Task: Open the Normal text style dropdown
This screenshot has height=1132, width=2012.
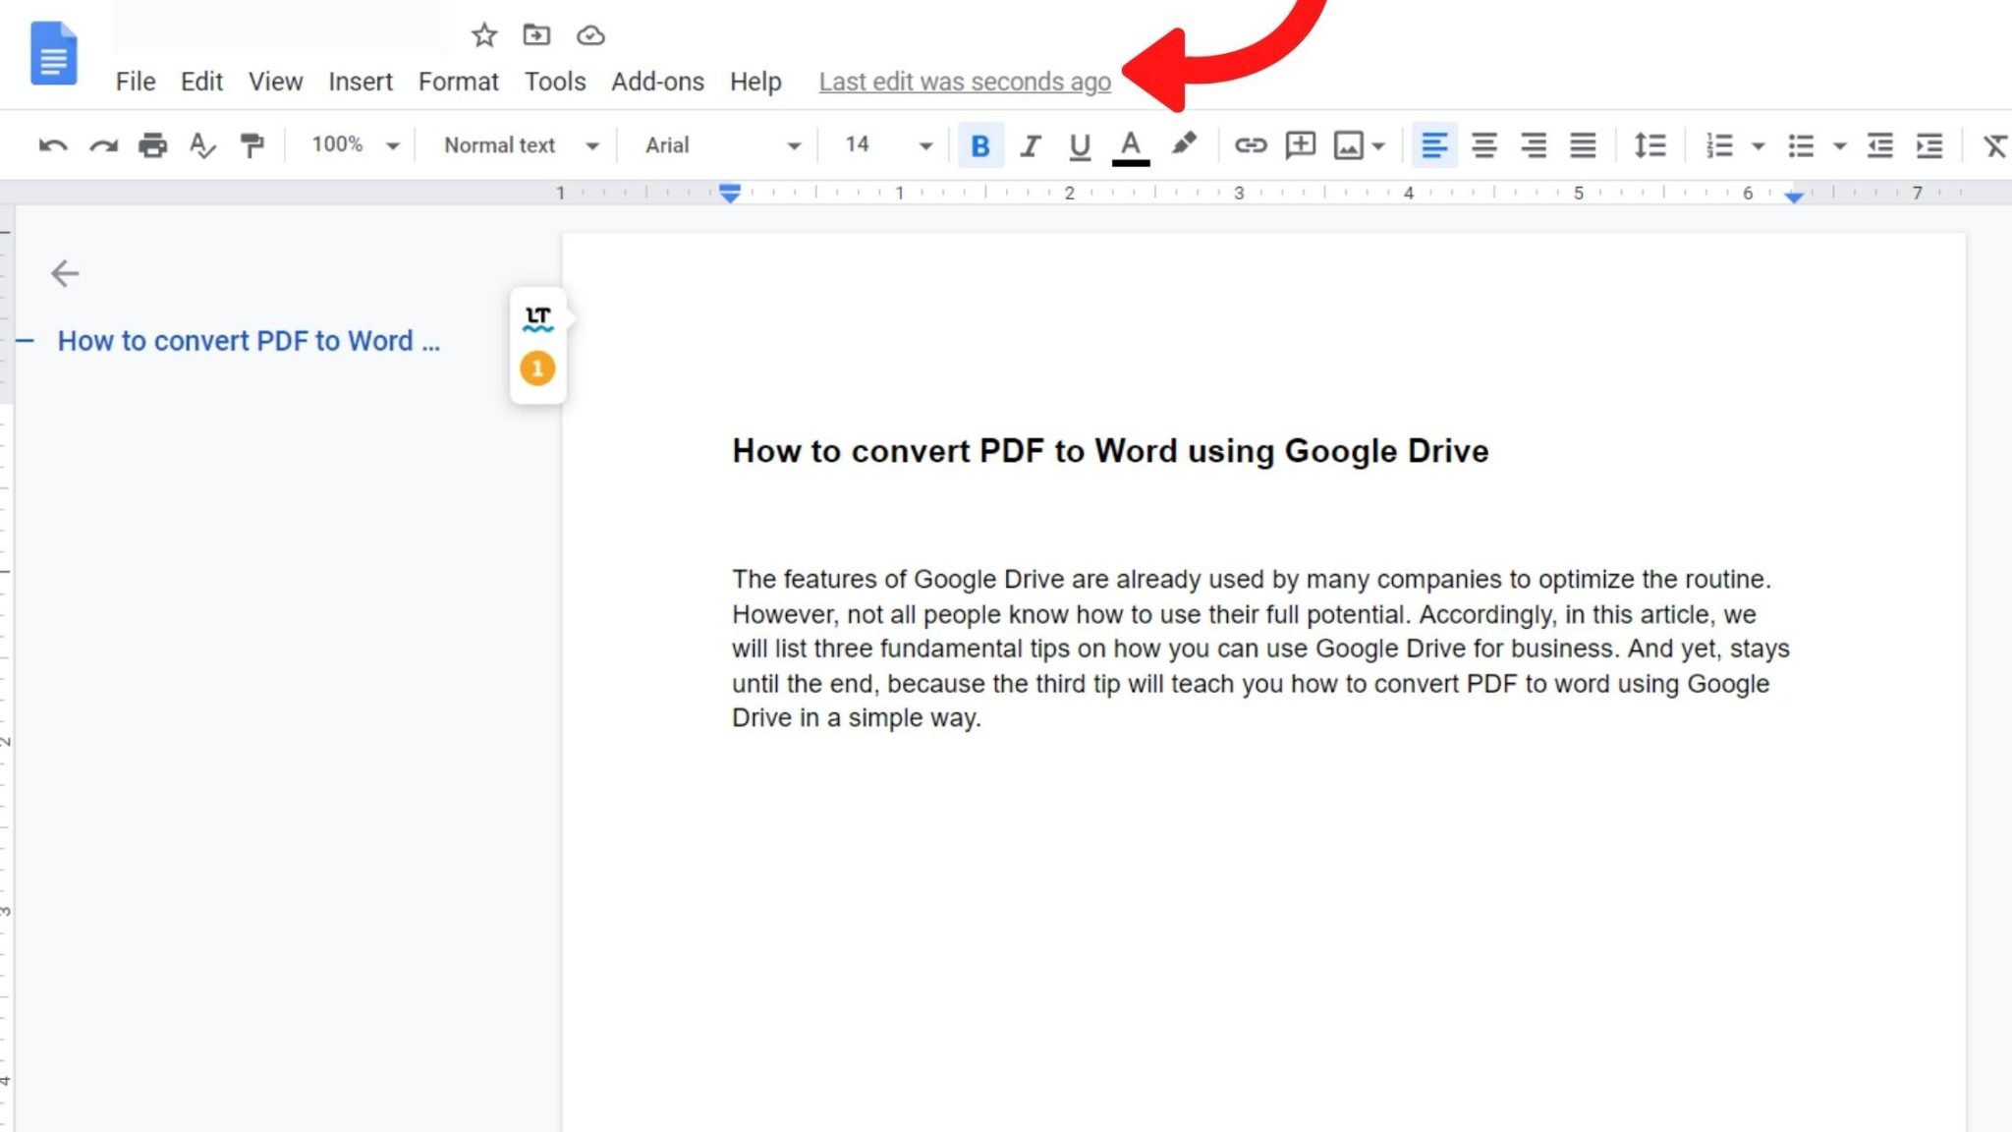Action: (x=522, y=145)
